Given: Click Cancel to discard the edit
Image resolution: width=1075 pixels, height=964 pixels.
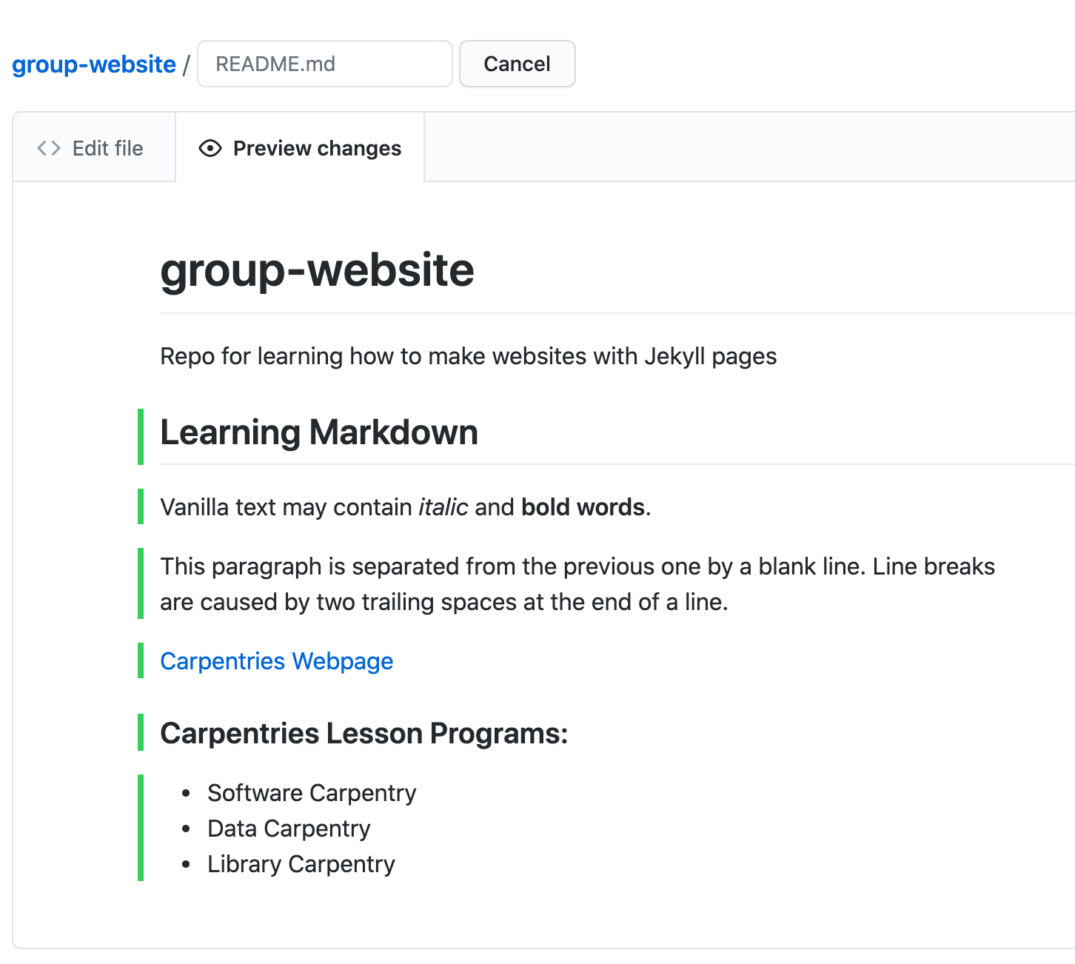Looking at the screenshot, I should point(517,64).
